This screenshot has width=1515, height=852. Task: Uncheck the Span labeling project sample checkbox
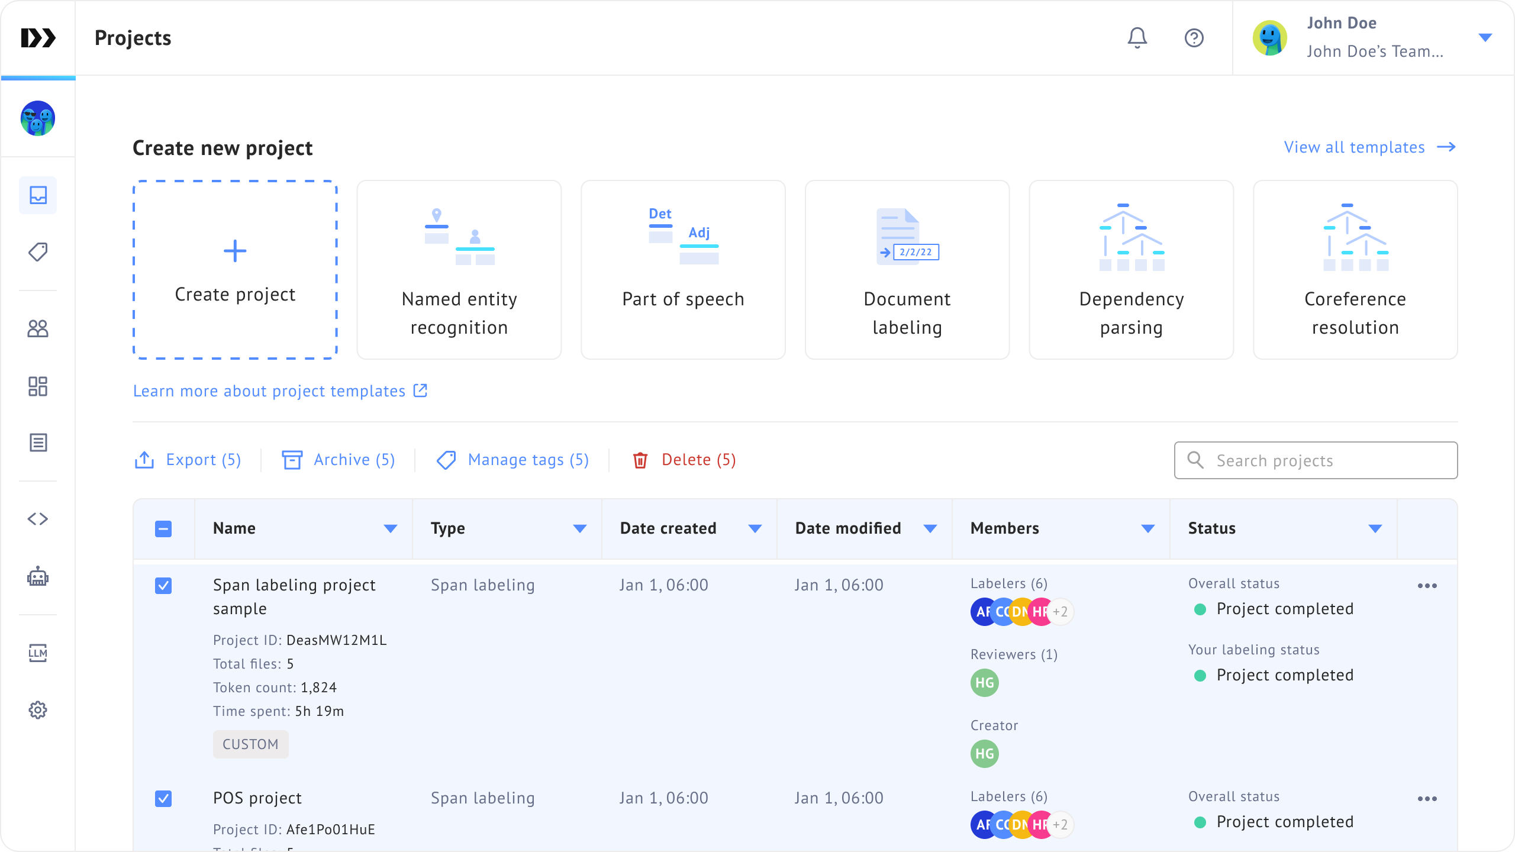pos(163,586)
